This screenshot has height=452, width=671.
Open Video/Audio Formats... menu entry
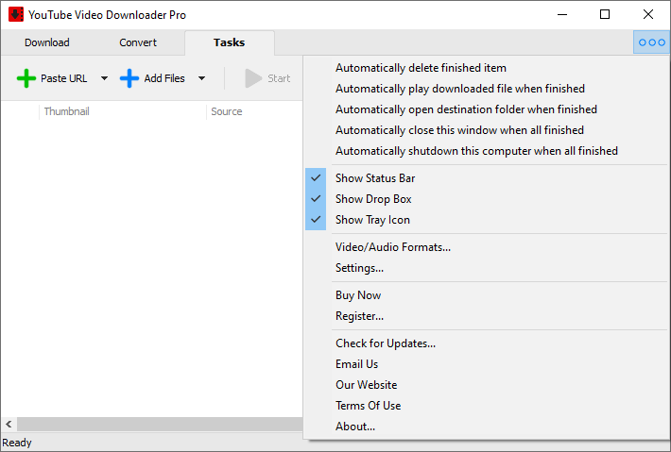[486, 247]
